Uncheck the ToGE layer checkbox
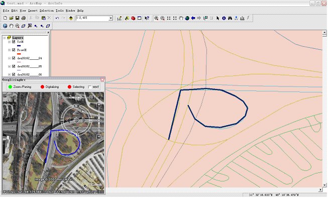 [14, 42]
